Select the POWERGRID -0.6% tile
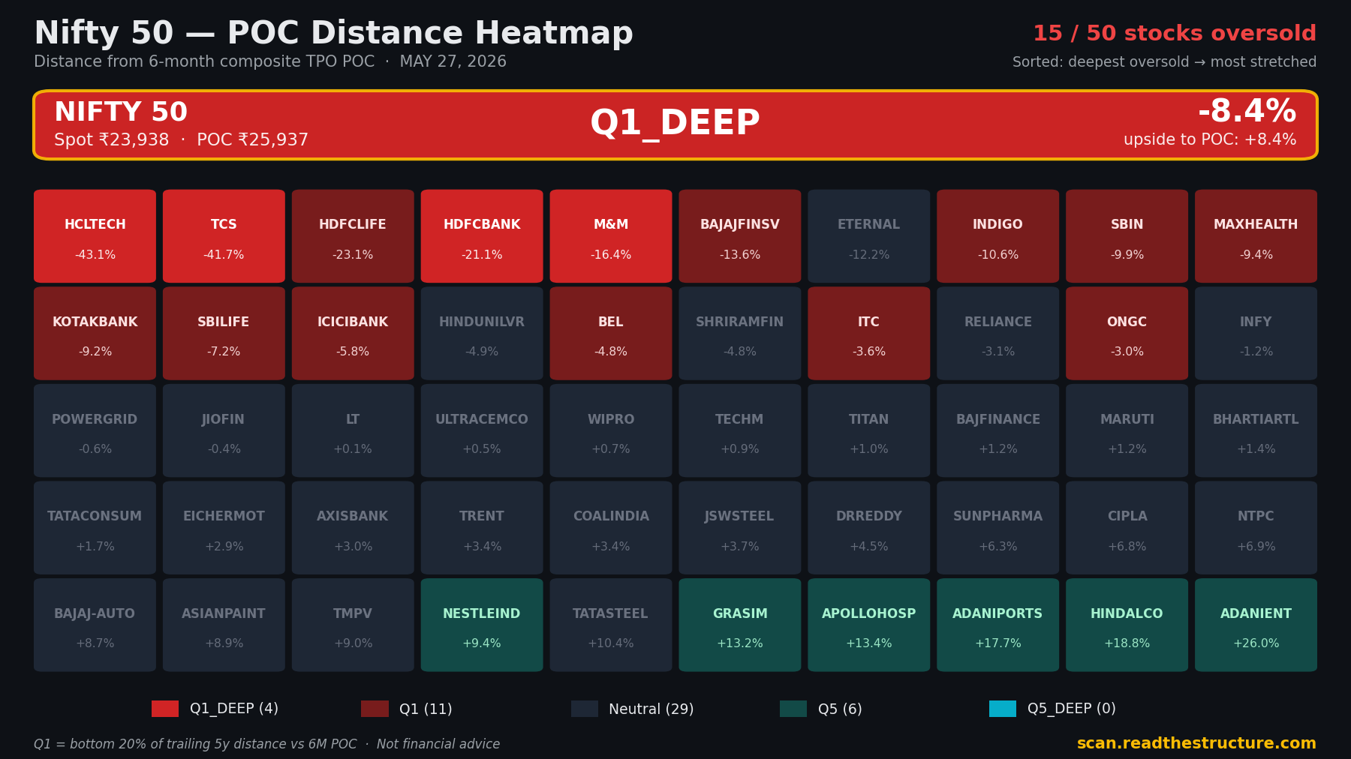Screen dimensions: 1351x759 [x=95, y=430]
